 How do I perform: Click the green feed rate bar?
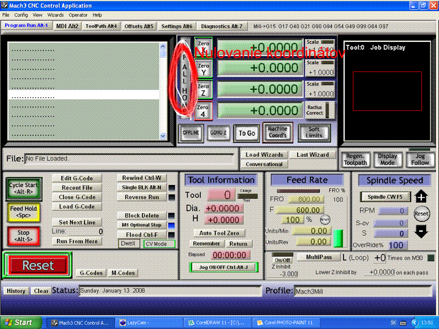(338, 238)
